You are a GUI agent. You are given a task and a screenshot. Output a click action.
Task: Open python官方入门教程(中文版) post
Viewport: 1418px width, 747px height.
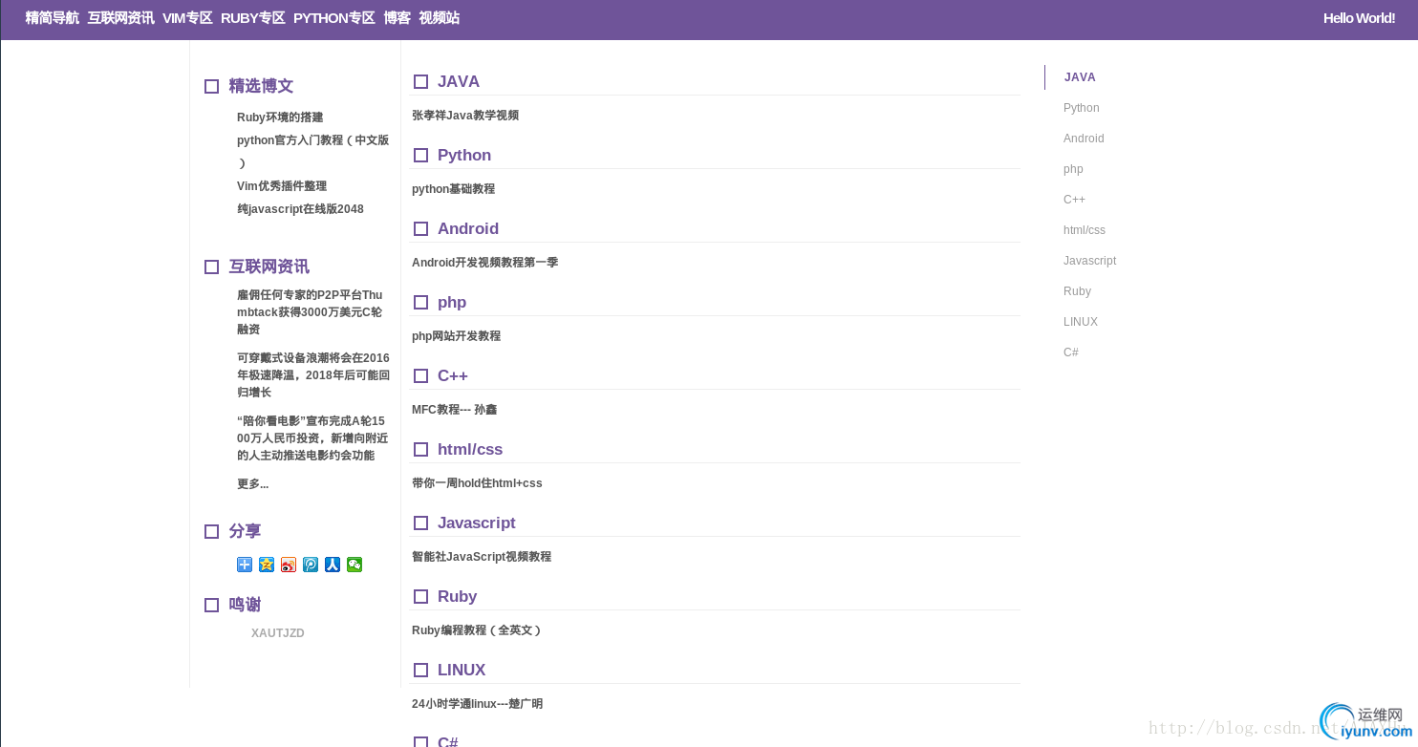pos(313,151)
